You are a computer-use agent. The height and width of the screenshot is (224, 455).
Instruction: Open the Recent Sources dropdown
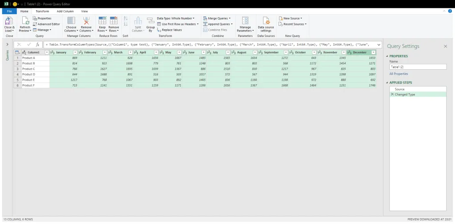point(292,24)
